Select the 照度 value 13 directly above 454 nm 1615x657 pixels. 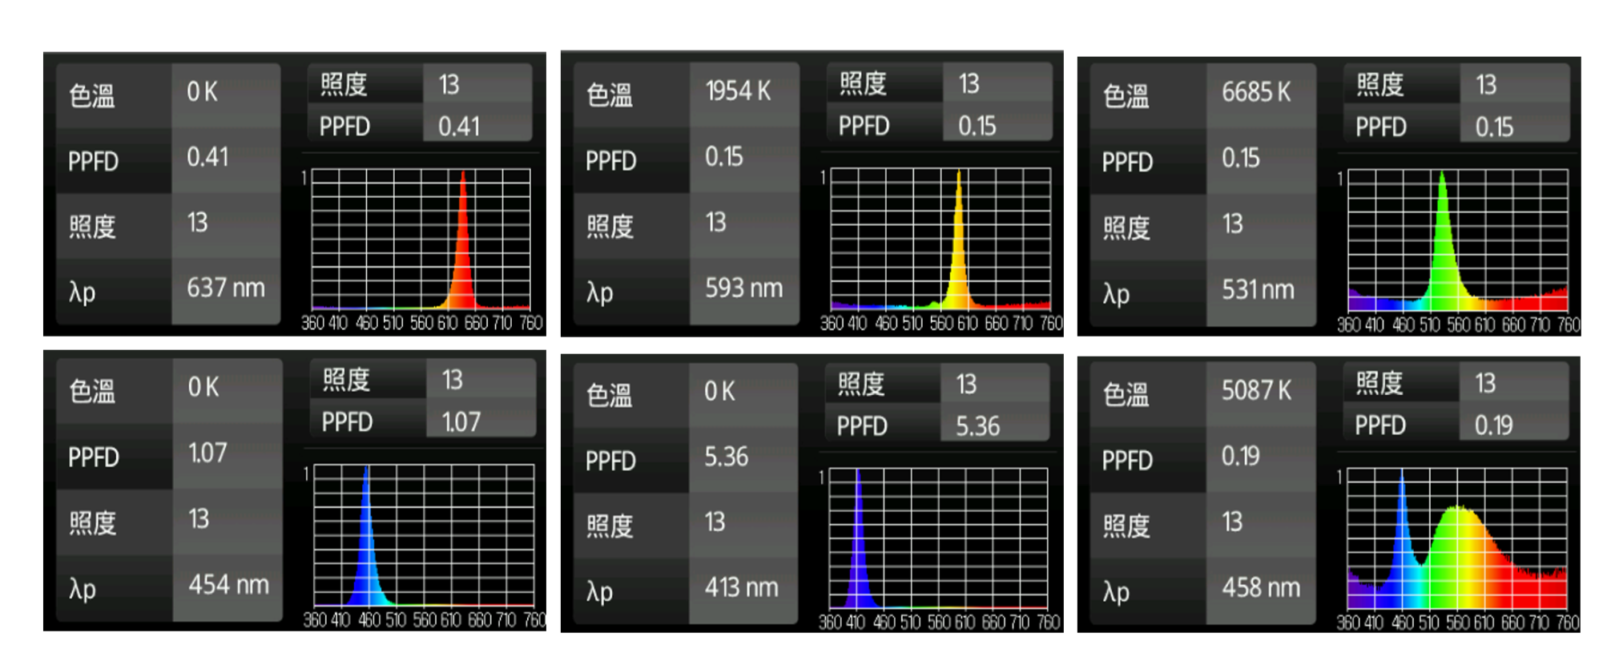(199, 518)
